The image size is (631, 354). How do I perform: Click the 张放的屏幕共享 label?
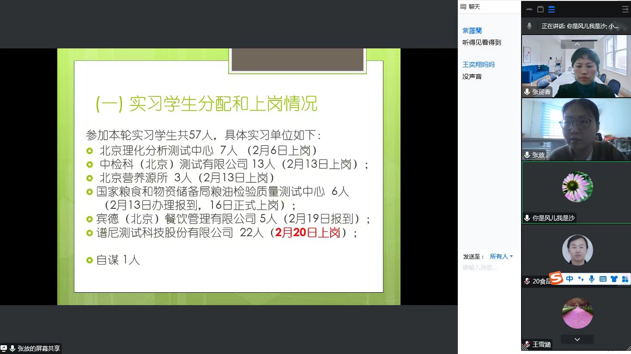pyautogui.click(x=39, y=349)
